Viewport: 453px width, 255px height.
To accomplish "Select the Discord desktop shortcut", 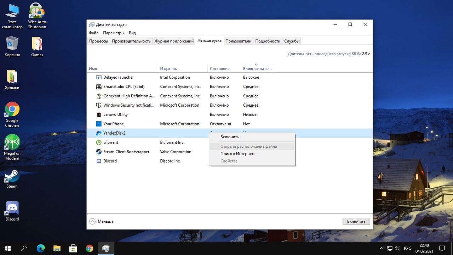I will [12, 211].
